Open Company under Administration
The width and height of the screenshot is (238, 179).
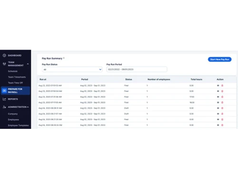(x=13, y=114)
